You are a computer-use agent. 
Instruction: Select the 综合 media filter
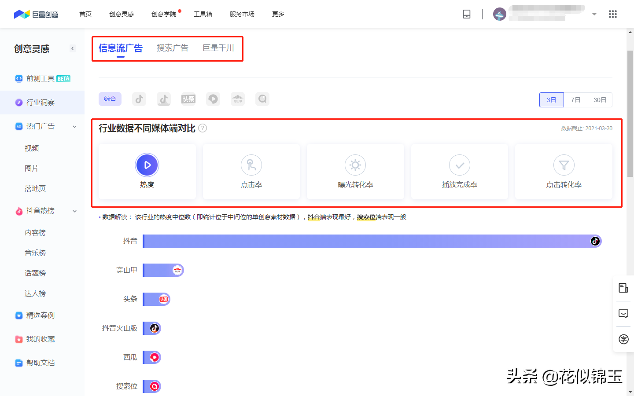point(110,99)
